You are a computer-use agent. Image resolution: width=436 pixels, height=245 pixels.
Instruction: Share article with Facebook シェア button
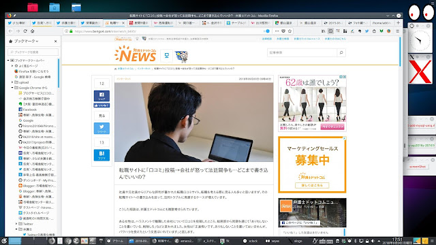point(102,96)
